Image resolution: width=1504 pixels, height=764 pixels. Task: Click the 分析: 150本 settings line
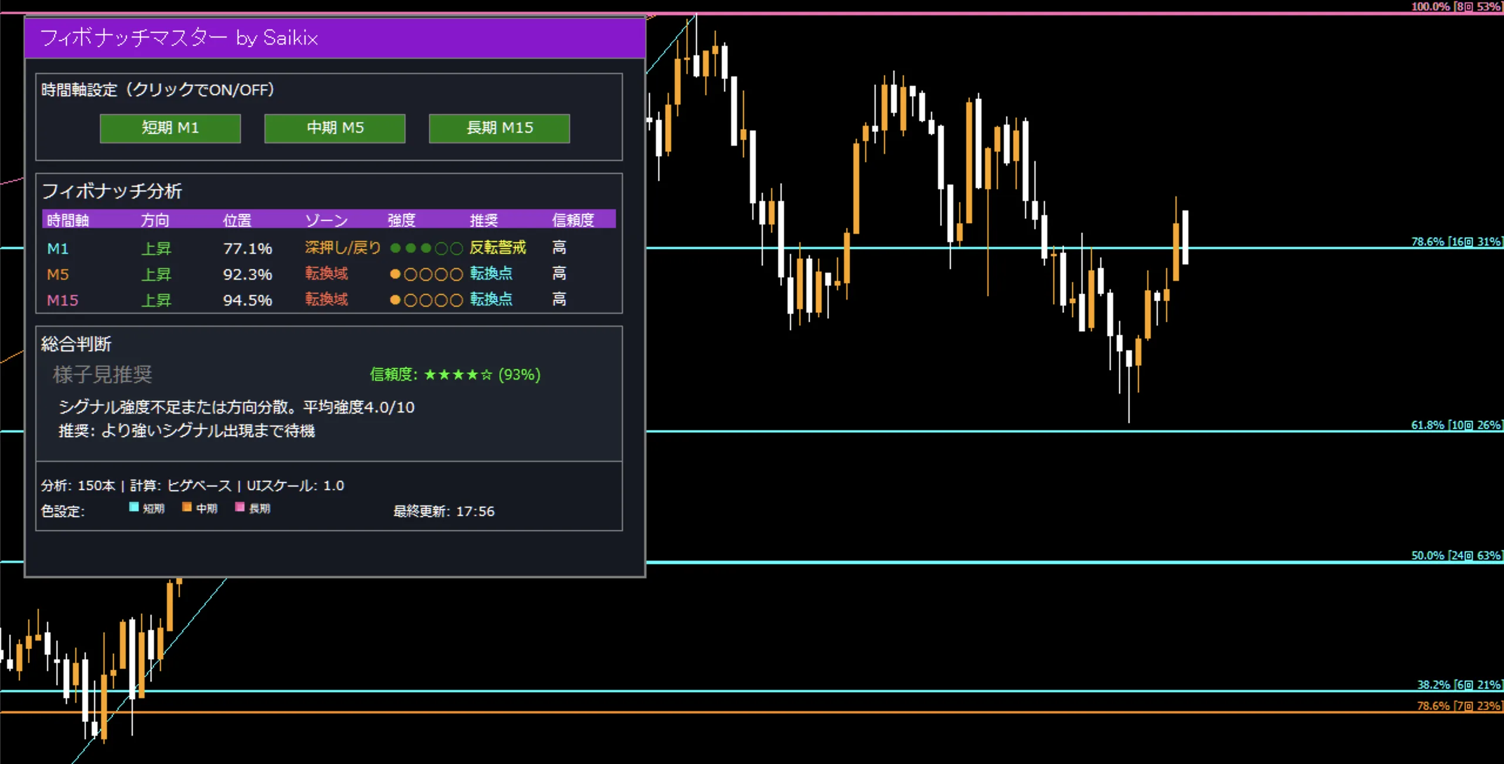tap(193, 485)
